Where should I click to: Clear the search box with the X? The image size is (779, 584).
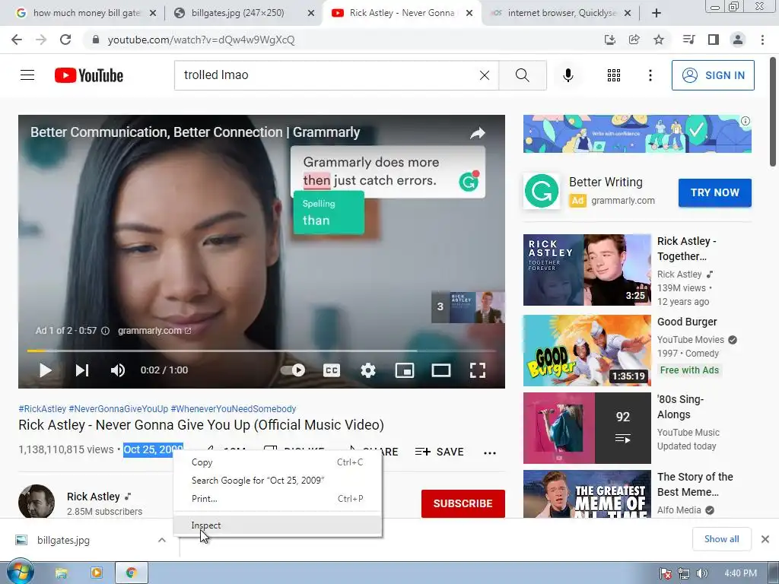[485, 75]
